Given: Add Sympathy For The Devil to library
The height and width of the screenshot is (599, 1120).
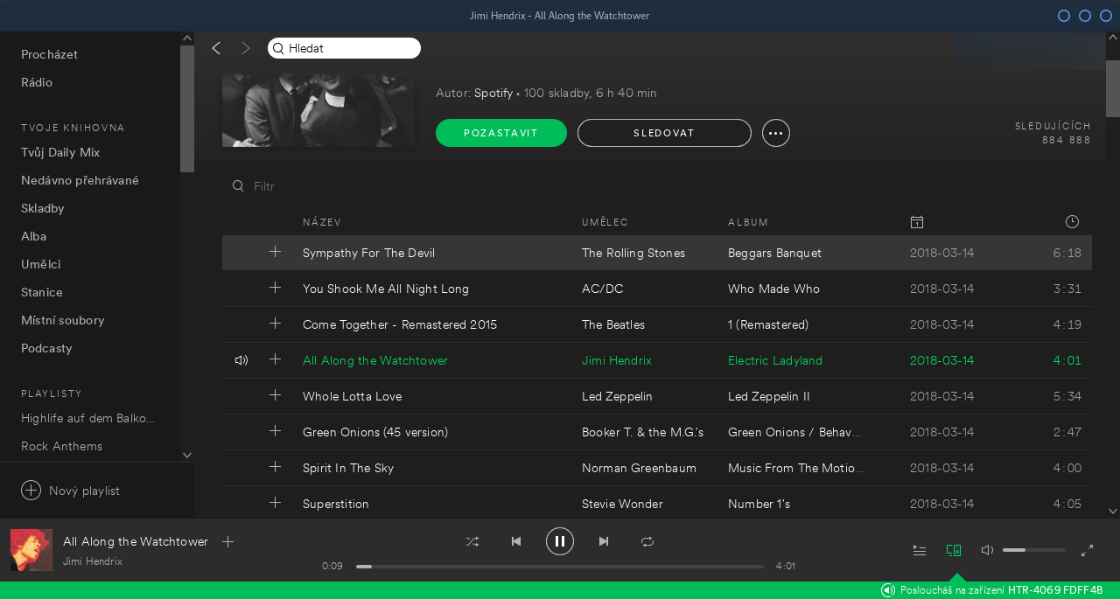Looking at the screenshot, I should (276, 252).
